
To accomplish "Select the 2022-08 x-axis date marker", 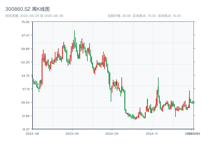I will click(x=32, y=133).
